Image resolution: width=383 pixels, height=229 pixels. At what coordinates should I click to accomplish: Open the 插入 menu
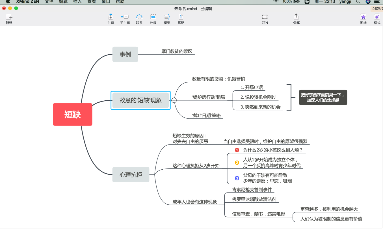click(77, 1)
